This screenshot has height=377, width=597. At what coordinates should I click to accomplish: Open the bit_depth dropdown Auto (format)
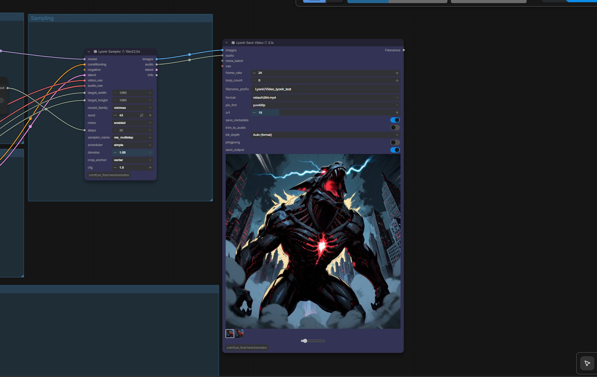click(x=326, y=135)
